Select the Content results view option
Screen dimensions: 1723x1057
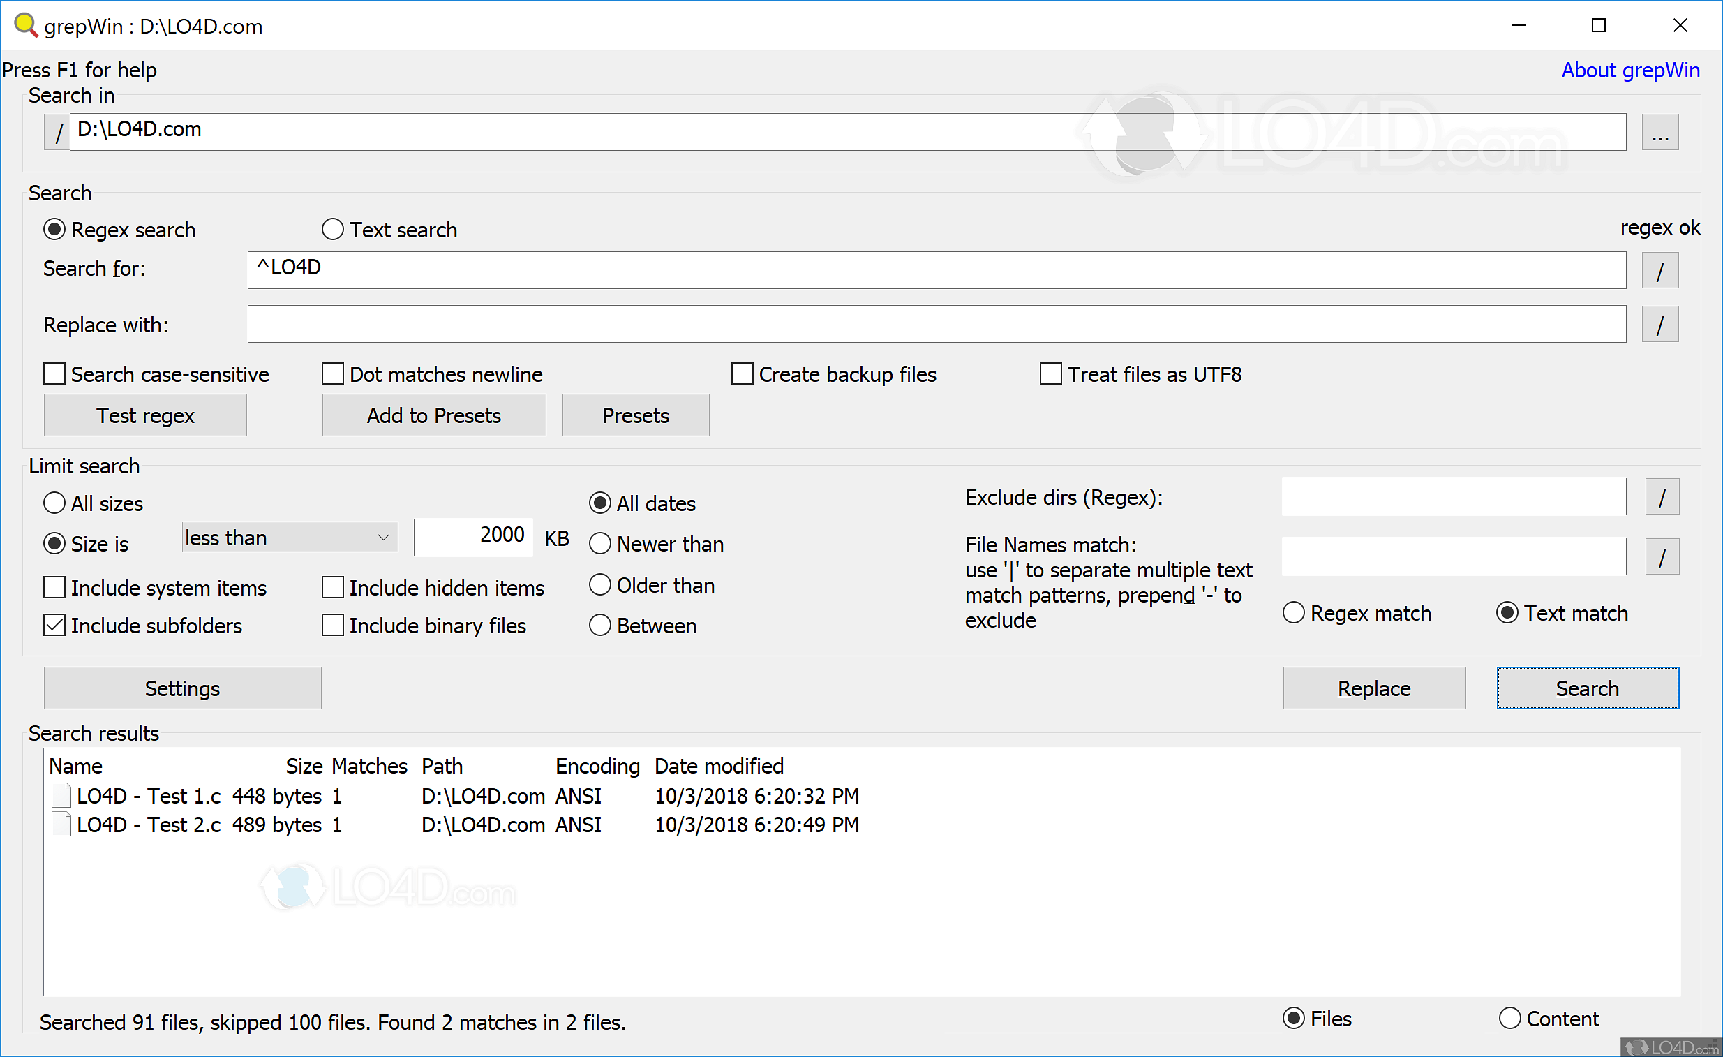pos(1509,1019)
